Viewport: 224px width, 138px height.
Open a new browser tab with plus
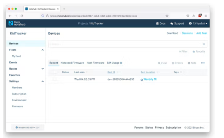(x=64, y=9)
